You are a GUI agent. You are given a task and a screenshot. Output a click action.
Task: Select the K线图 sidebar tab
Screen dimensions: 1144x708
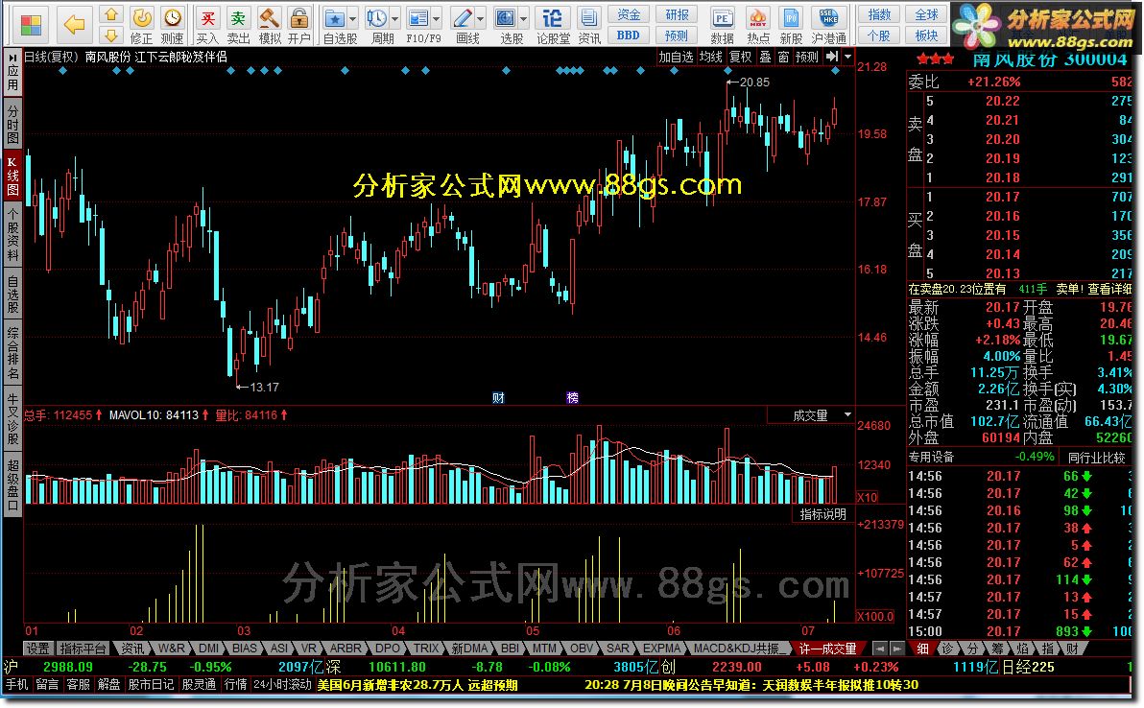pyautogui.click(x=12, y=175)
